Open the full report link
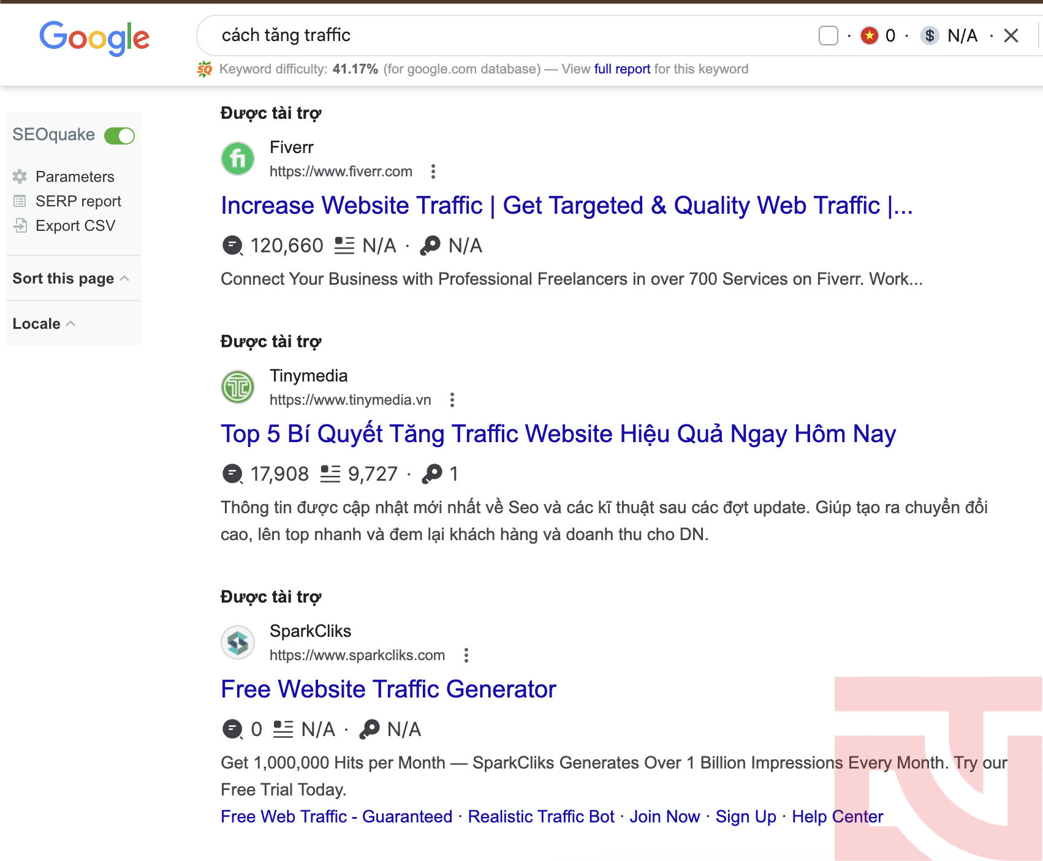 pos(622,69)
